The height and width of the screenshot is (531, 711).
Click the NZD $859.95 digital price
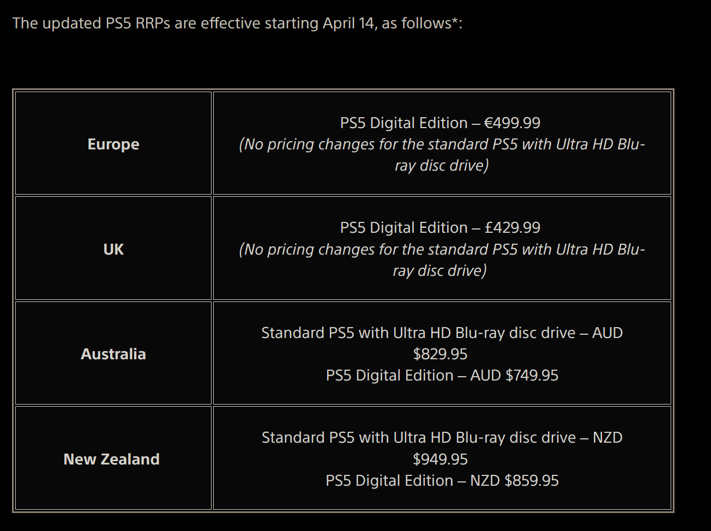[x=514, y=480]
